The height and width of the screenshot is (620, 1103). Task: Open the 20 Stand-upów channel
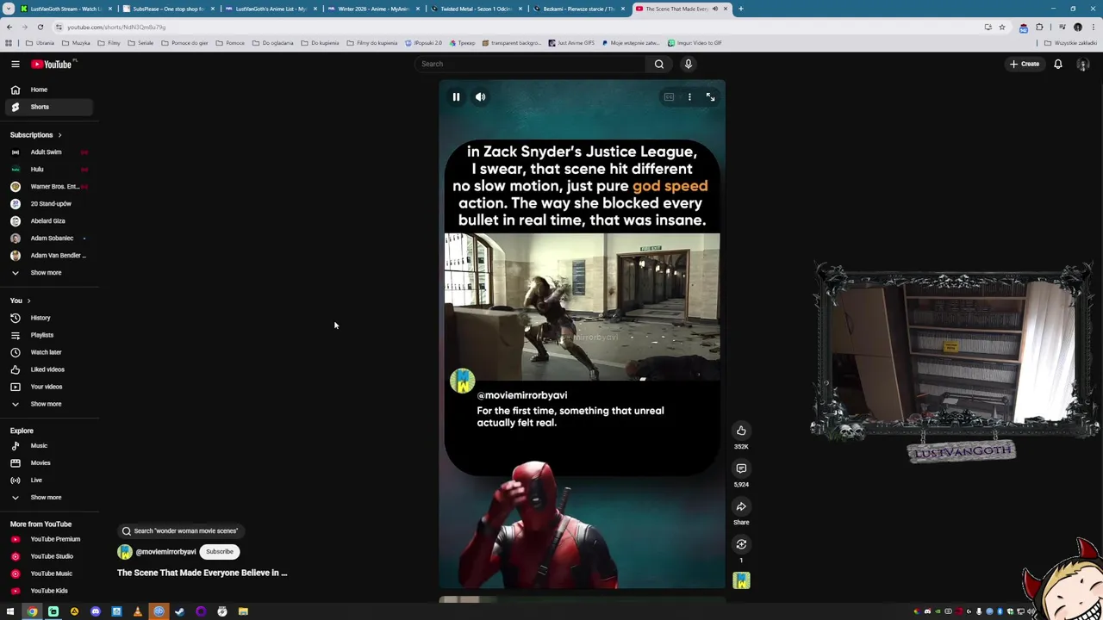tap(48, 204)
